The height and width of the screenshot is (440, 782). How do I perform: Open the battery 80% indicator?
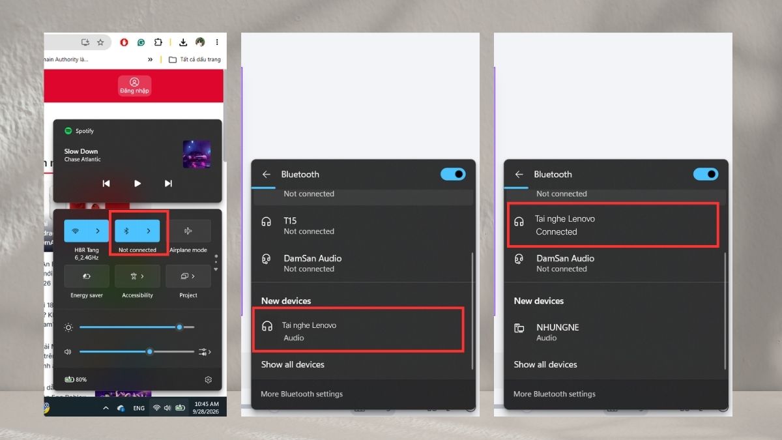pyautogui.click(x=76, y=379)
